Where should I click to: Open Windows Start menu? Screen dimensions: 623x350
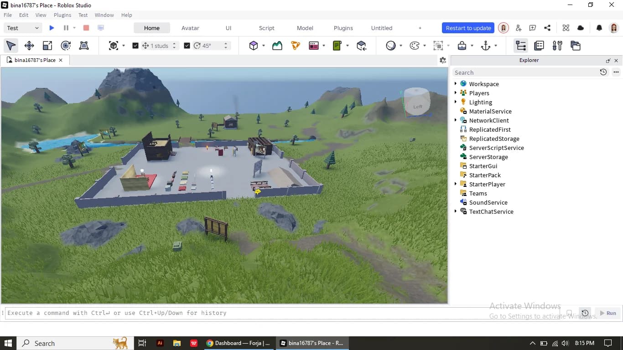pos(8,343)
